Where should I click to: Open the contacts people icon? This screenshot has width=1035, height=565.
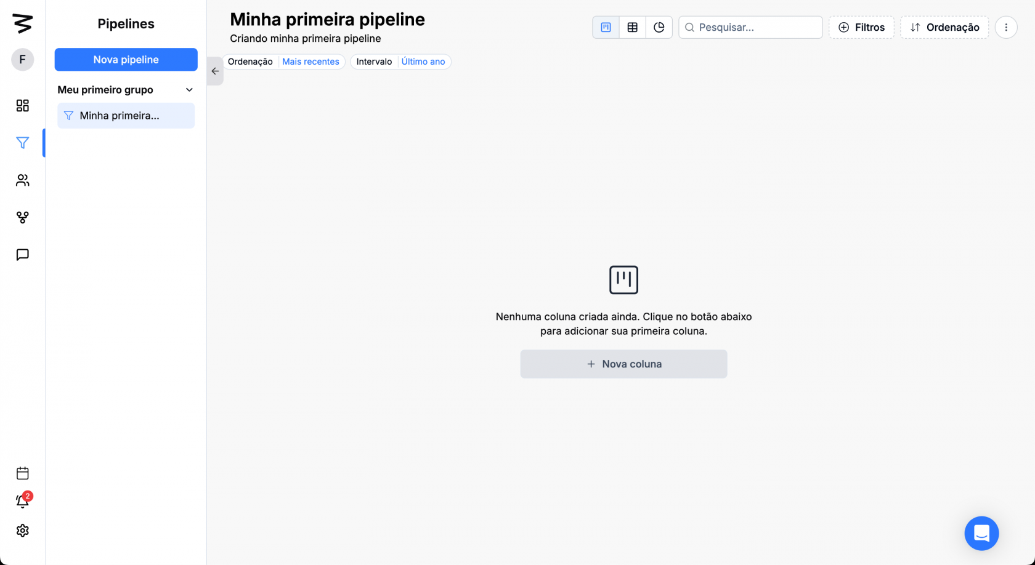point(23,180)
